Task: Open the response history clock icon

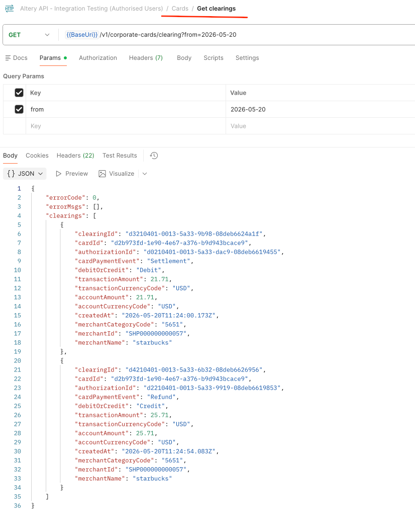Action: pyautogui.click(x=154, y=156)
